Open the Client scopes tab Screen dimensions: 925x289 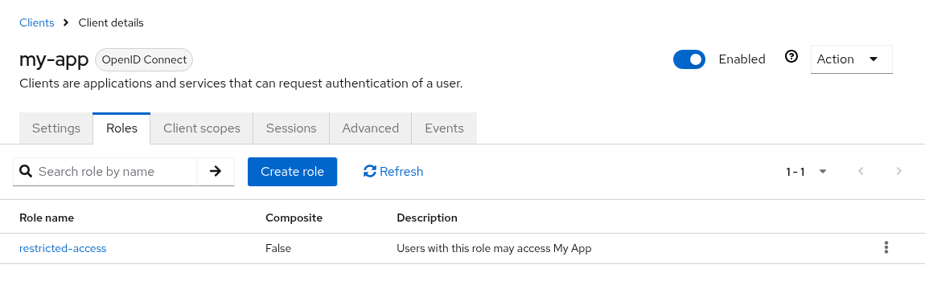tap(202, 128)
